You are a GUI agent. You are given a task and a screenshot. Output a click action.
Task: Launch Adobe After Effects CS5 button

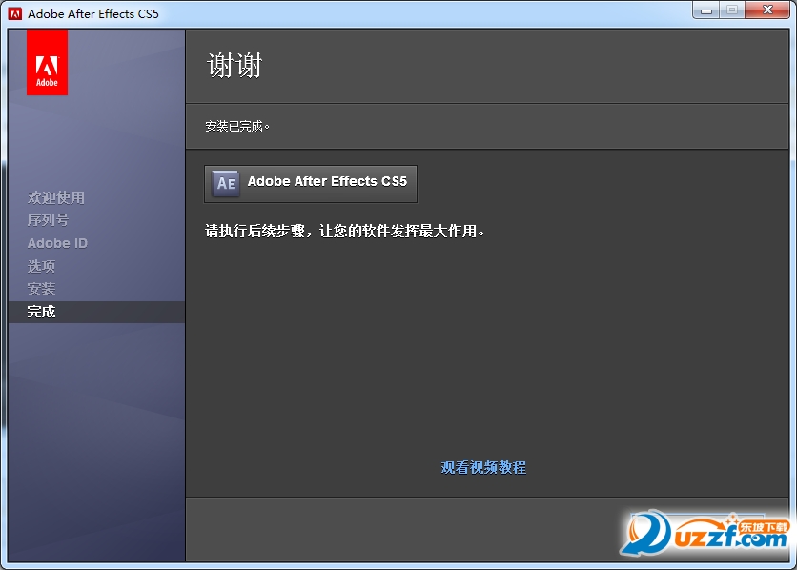pos(311,184)
